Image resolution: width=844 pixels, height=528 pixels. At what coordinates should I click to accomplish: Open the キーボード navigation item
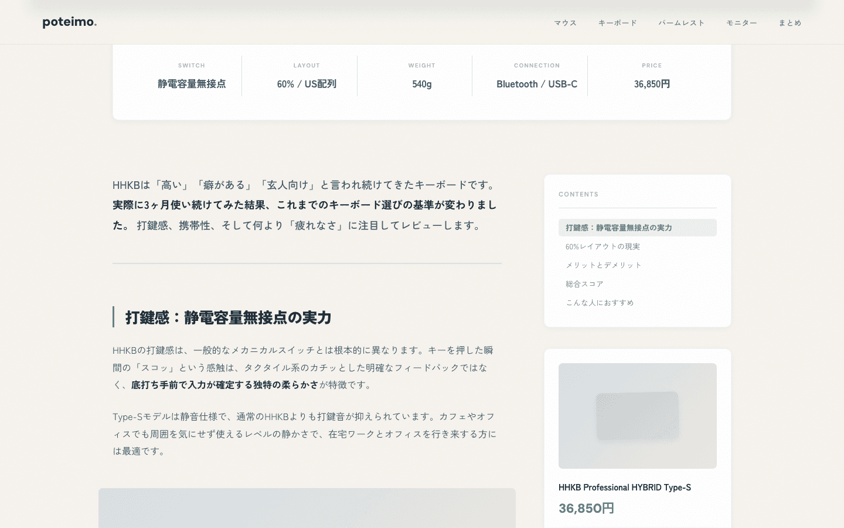[x=617, y=23]
